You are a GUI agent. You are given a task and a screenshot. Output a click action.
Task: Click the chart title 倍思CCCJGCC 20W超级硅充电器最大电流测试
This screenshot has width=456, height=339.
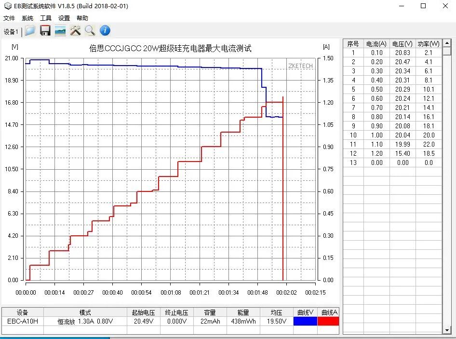[x=171, y=48]
